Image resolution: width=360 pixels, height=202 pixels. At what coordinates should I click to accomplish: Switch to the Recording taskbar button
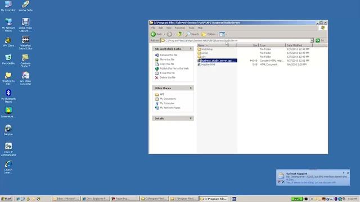coord(125,199)
